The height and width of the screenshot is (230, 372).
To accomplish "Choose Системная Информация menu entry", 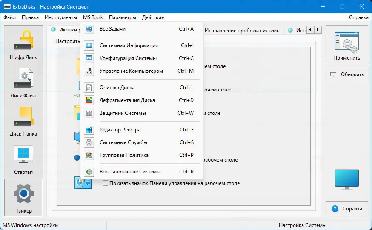I will click(x=142, y=45).
